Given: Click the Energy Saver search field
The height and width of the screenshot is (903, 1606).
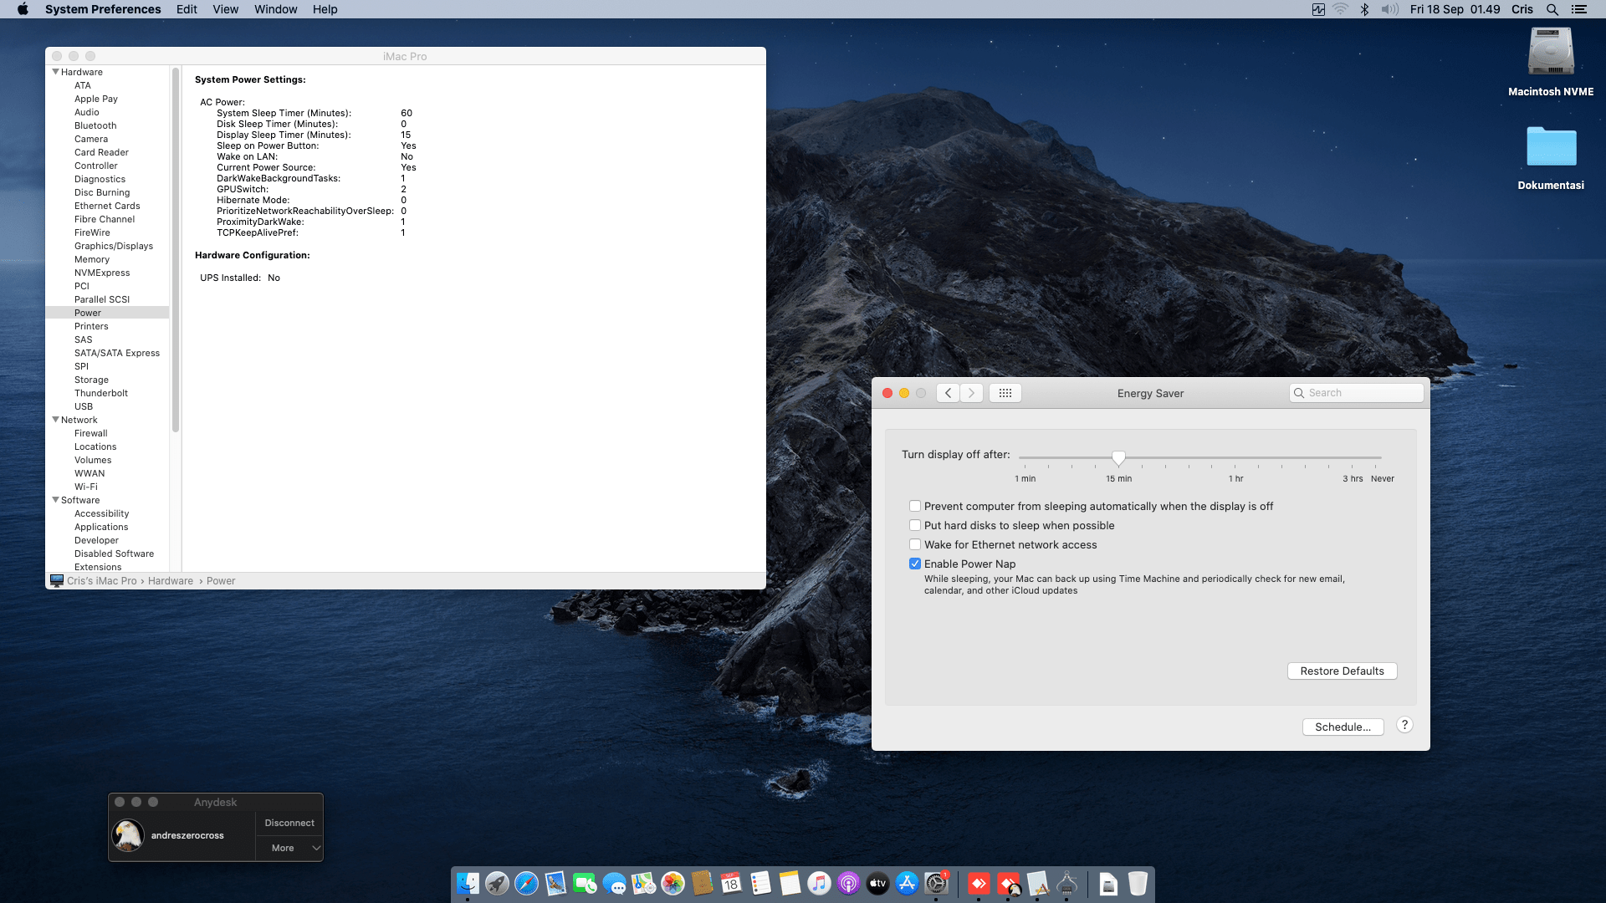Looking at the screenshot, I should [1356, 393].
